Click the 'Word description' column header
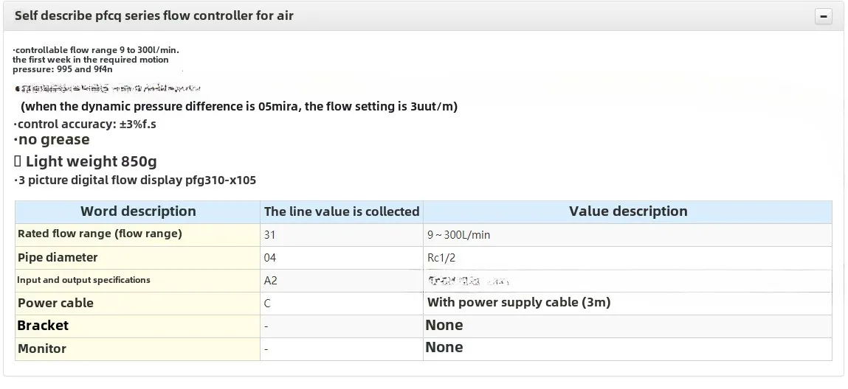This screenshot has width=848, height=389. (x=138, y=211)
